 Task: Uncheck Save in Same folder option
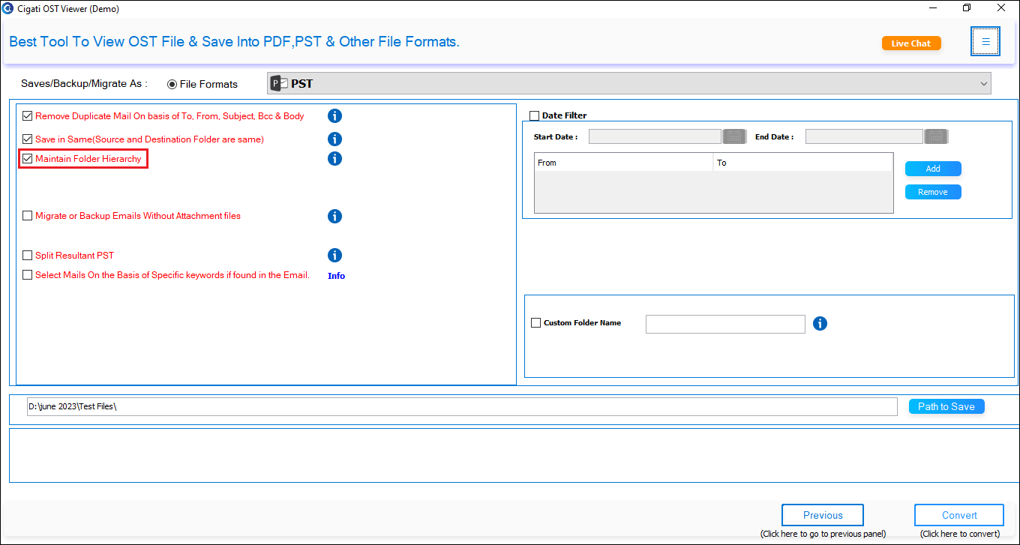[x=28, y=139]
